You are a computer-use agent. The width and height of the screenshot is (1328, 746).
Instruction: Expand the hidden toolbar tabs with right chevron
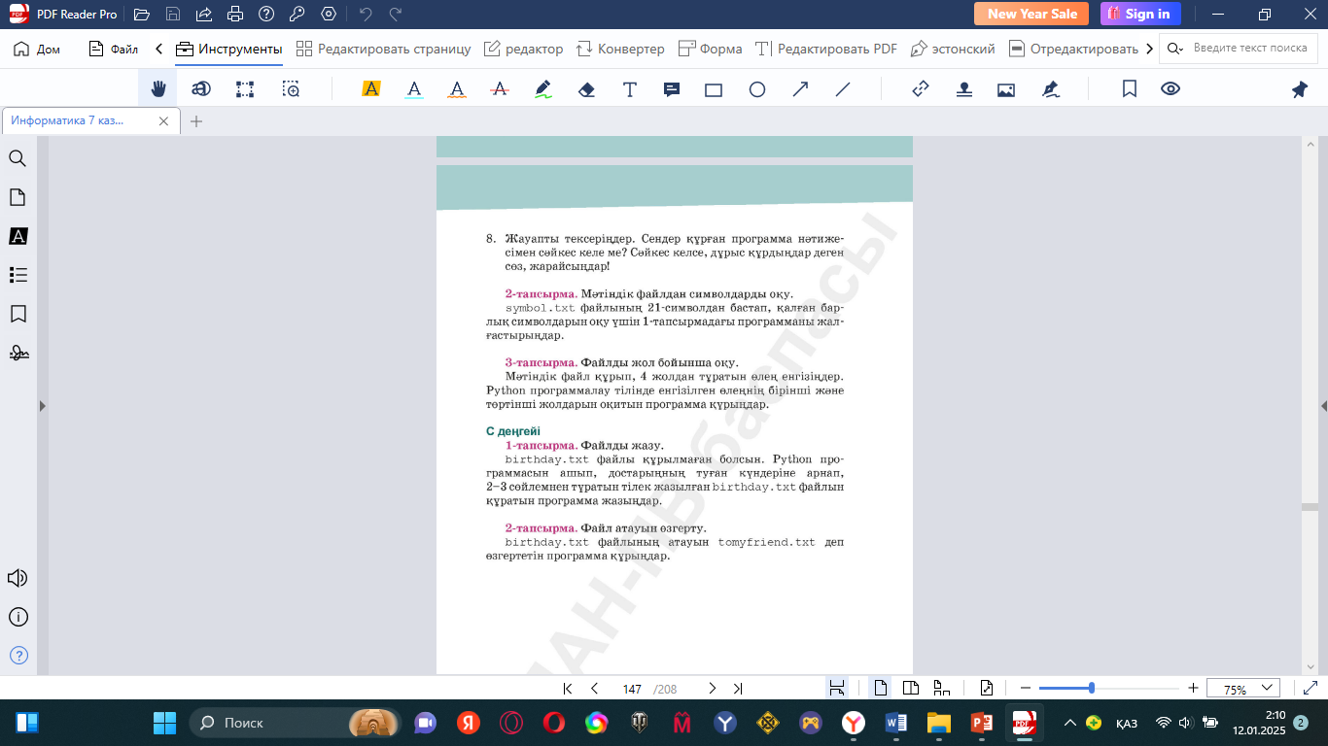coord(1150,49)
